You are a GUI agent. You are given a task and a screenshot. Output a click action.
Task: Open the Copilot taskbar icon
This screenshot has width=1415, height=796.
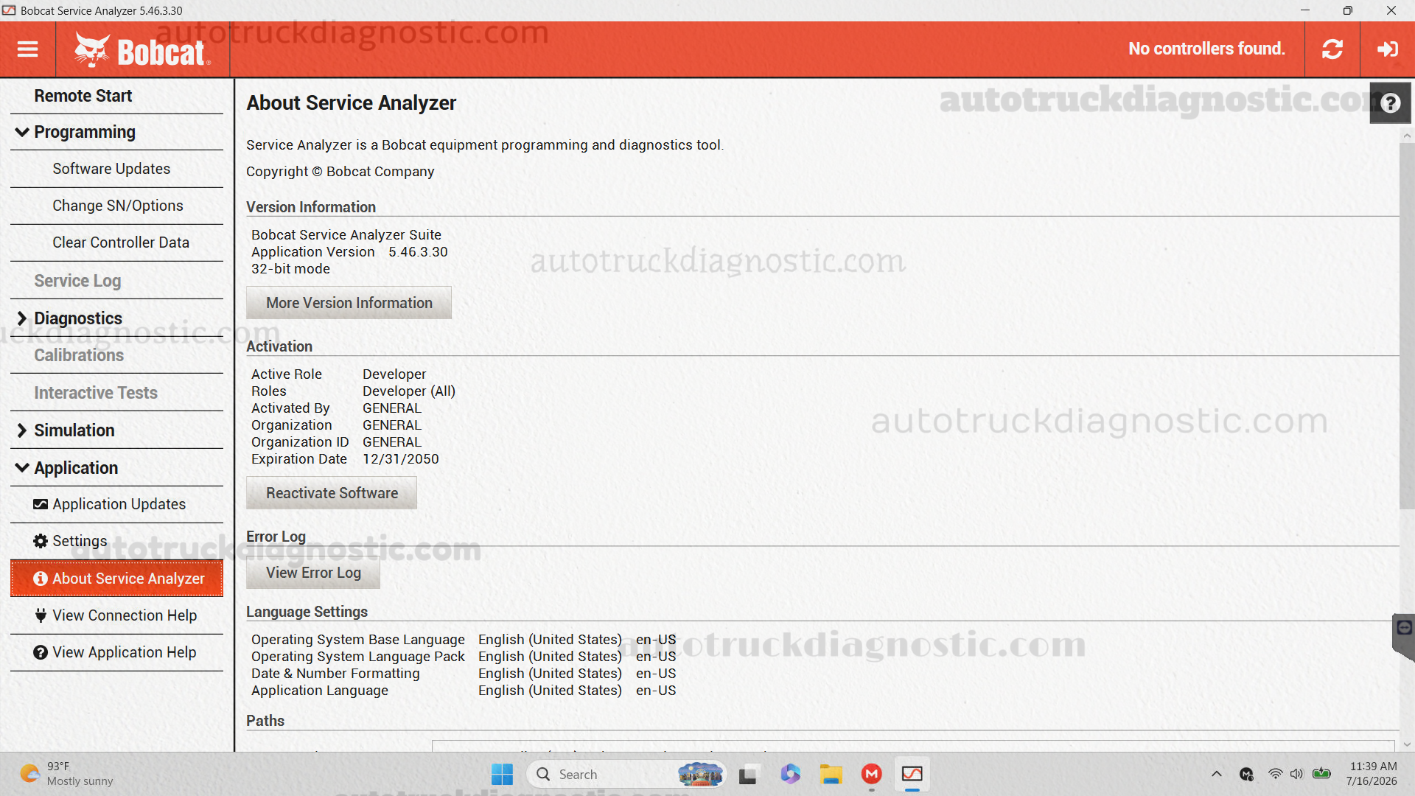coord(790,774)
